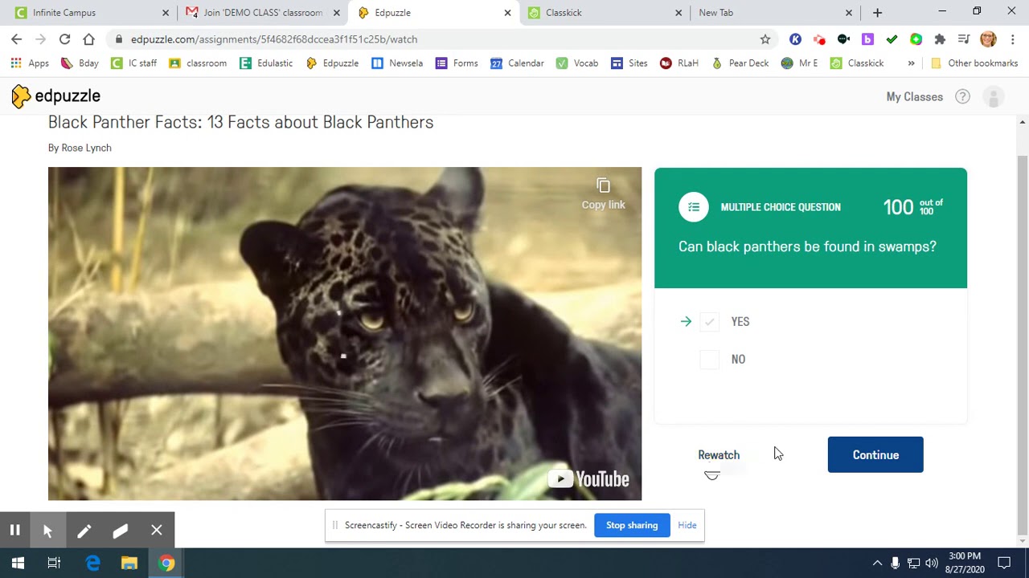Check the NO answer checkbox

coord(709,360)
